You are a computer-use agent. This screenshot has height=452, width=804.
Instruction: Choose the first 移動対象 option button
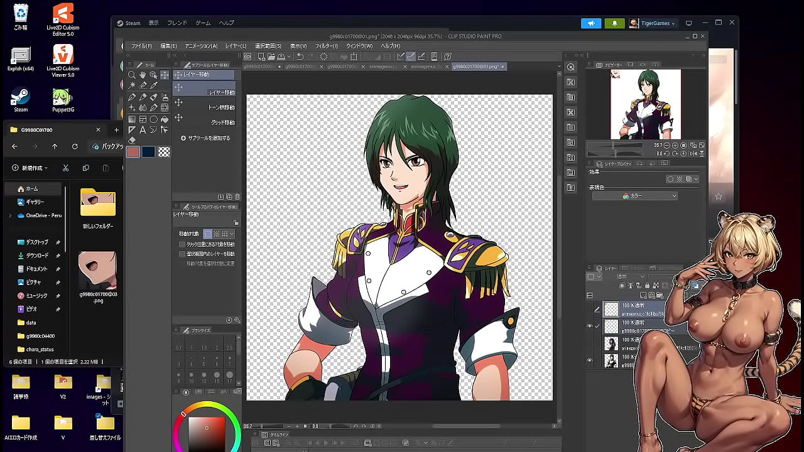click(x=208, y=234)
